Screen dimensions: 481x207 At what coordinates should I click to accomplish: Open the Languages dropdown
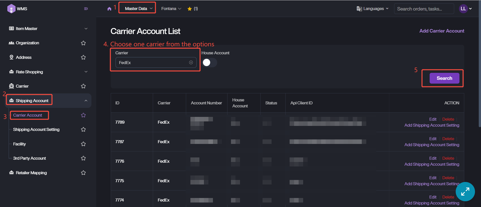point(373,9)
